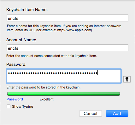Click the Add button
Image resolution: width=135 pixels, height=125 pixels.
117,113
